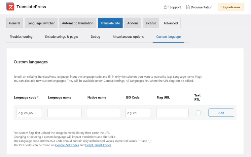This screenshot has width=251, height=157.
Task: Open the Google ISO Codes link
Action: pyautogui.click(x=67, y=145)
